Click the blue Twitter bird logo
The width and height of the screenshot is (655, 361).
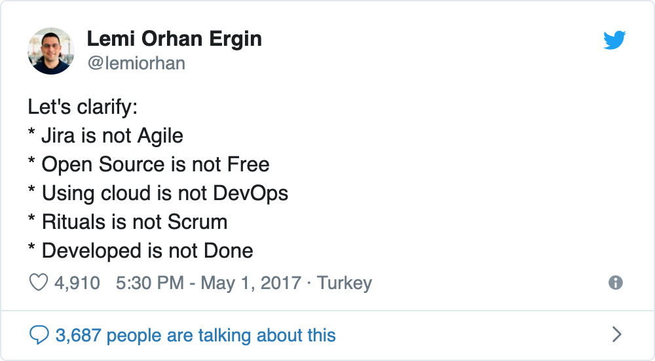click(x=614, y=40)
